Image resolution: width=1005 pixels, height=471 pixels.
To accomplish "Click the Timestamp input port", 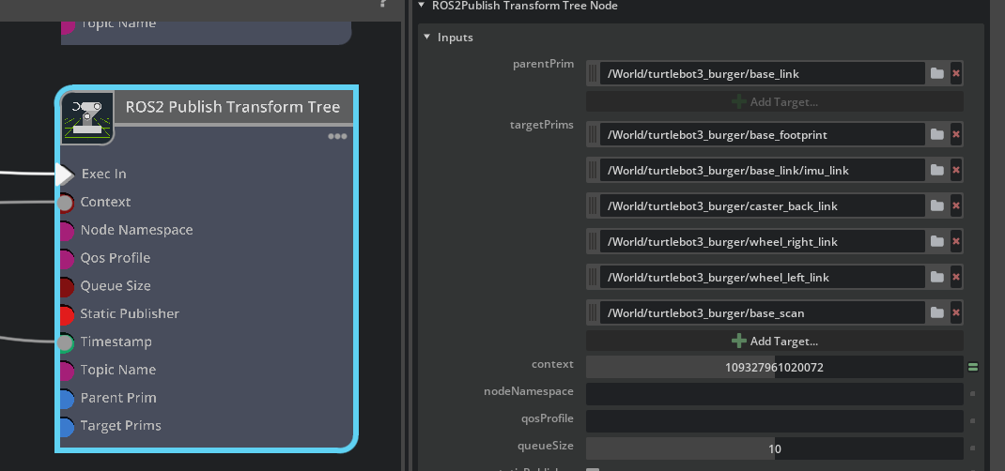I will pyautogui.click(x=65, y=343).
